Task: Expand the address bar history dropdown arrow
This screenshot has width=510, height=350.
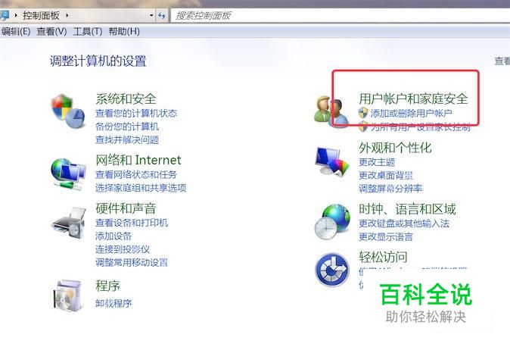Action: coord(151,15)
